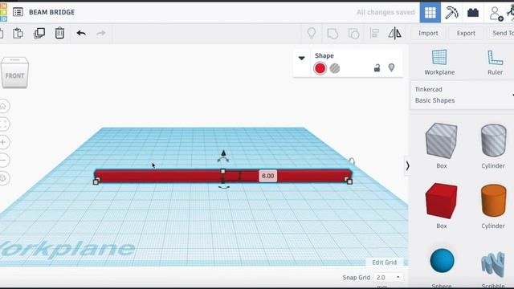Zoom in with the plus icon

tap(3, 142)
